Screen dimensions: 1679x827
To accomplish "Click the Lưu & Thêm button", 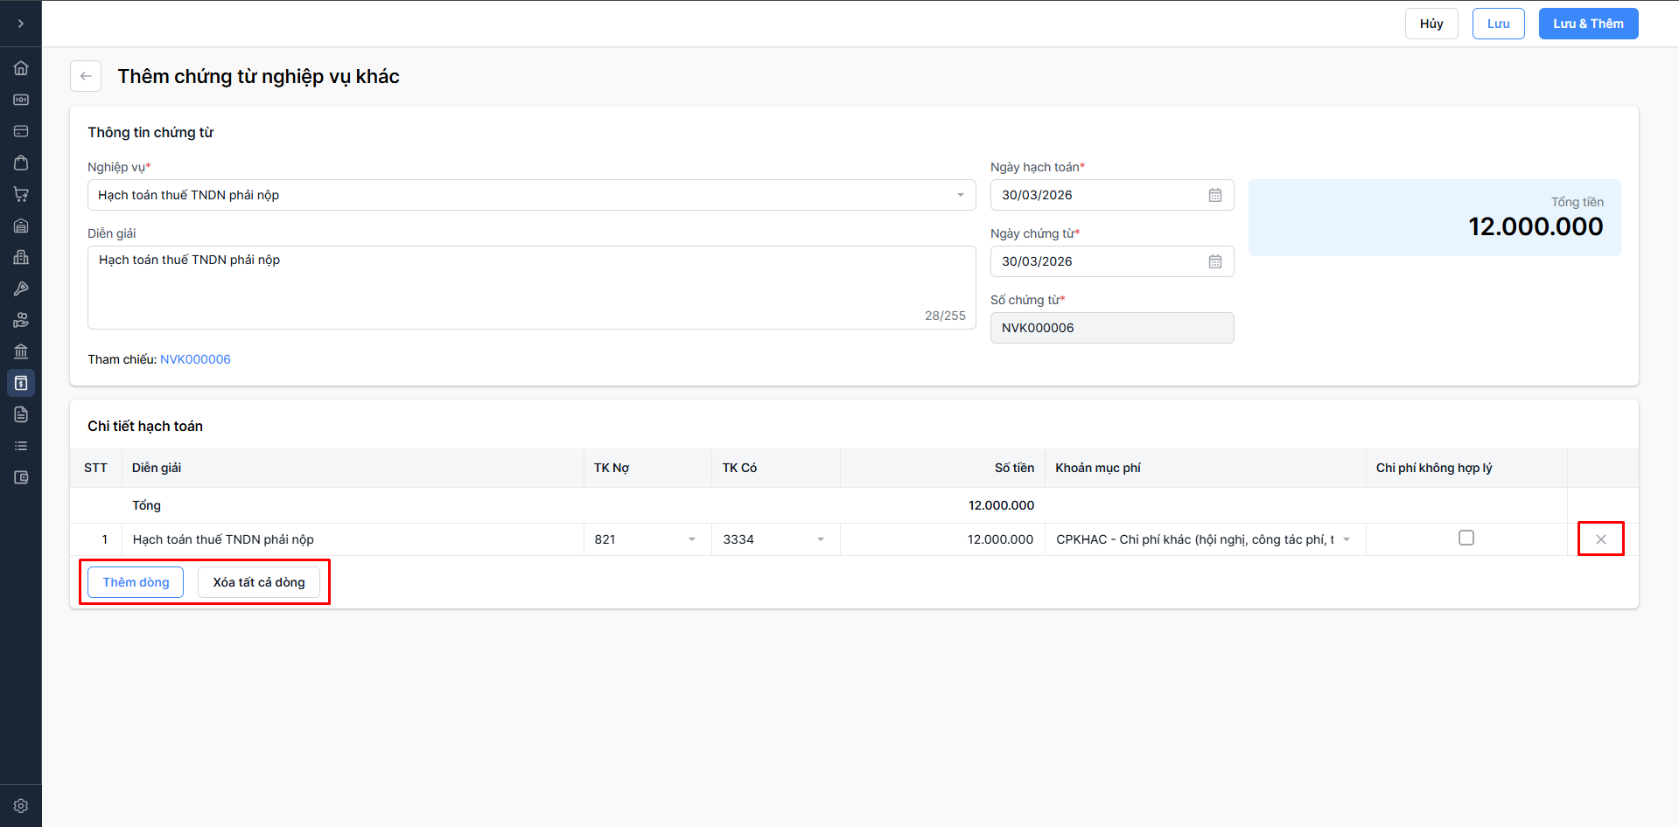I will (x=1587, y=24).
